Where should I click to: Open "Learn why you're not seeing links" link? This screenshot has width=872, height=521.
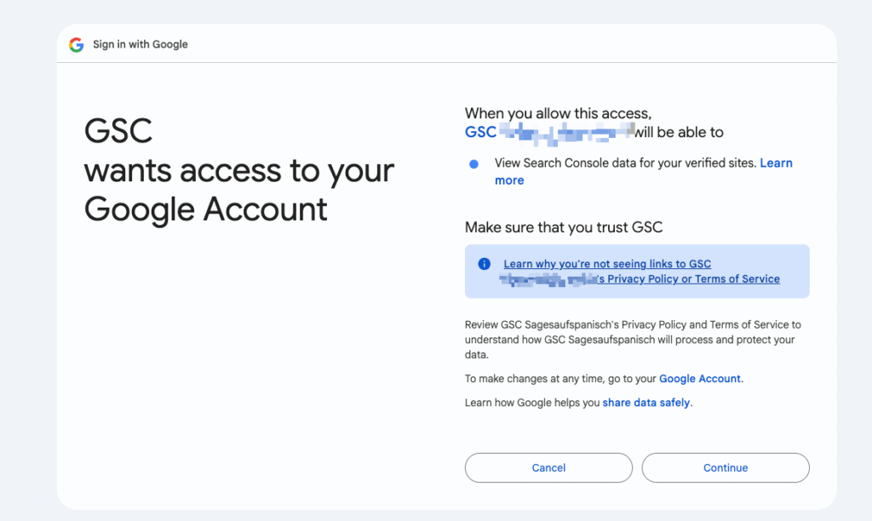pyautogui.click(x=606, y=264)
